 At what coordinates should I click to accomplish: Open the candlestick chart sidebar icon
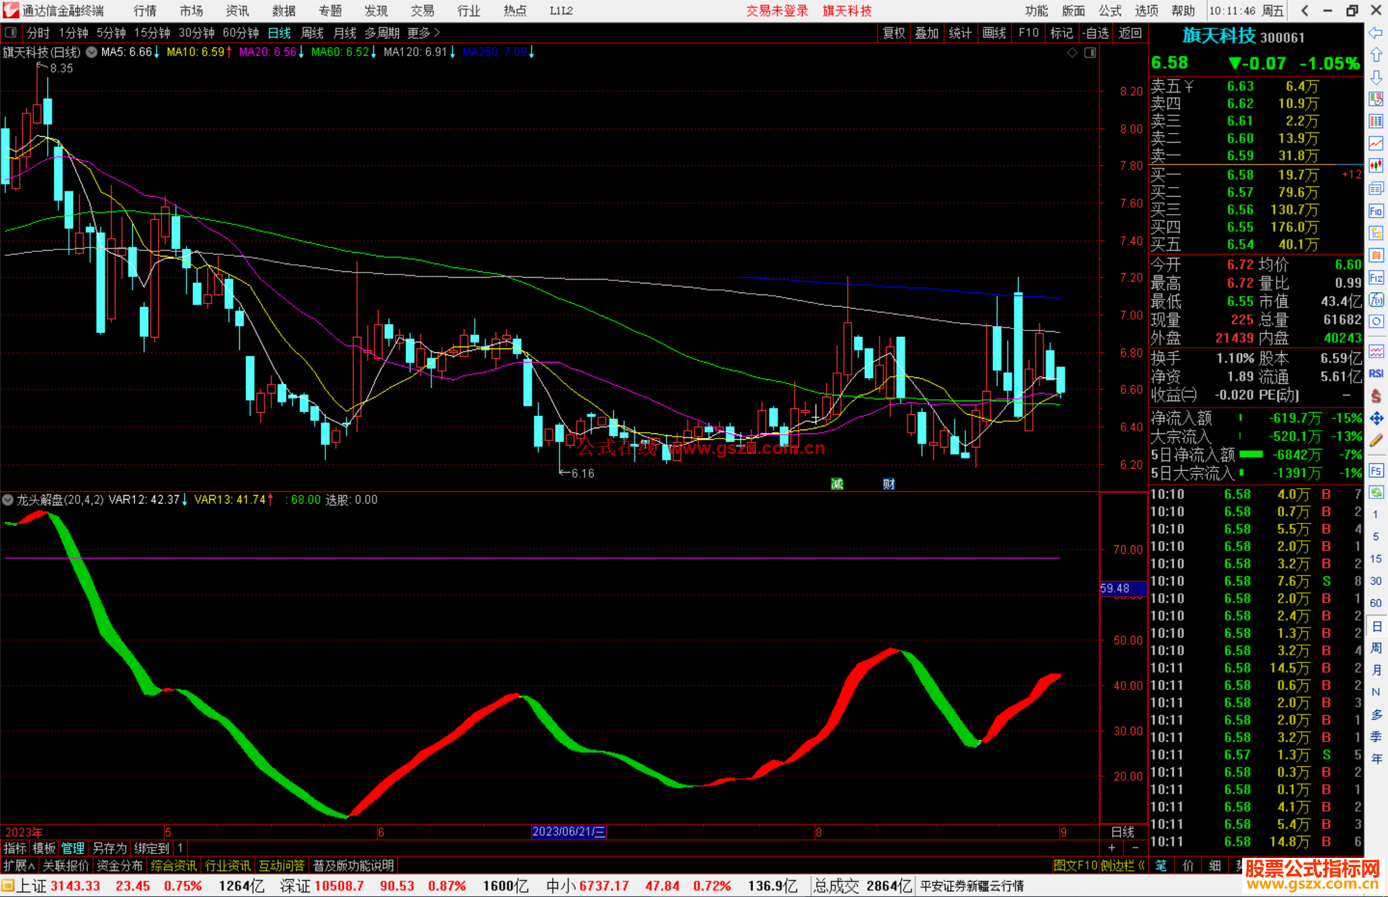[x=1376, y=165]
